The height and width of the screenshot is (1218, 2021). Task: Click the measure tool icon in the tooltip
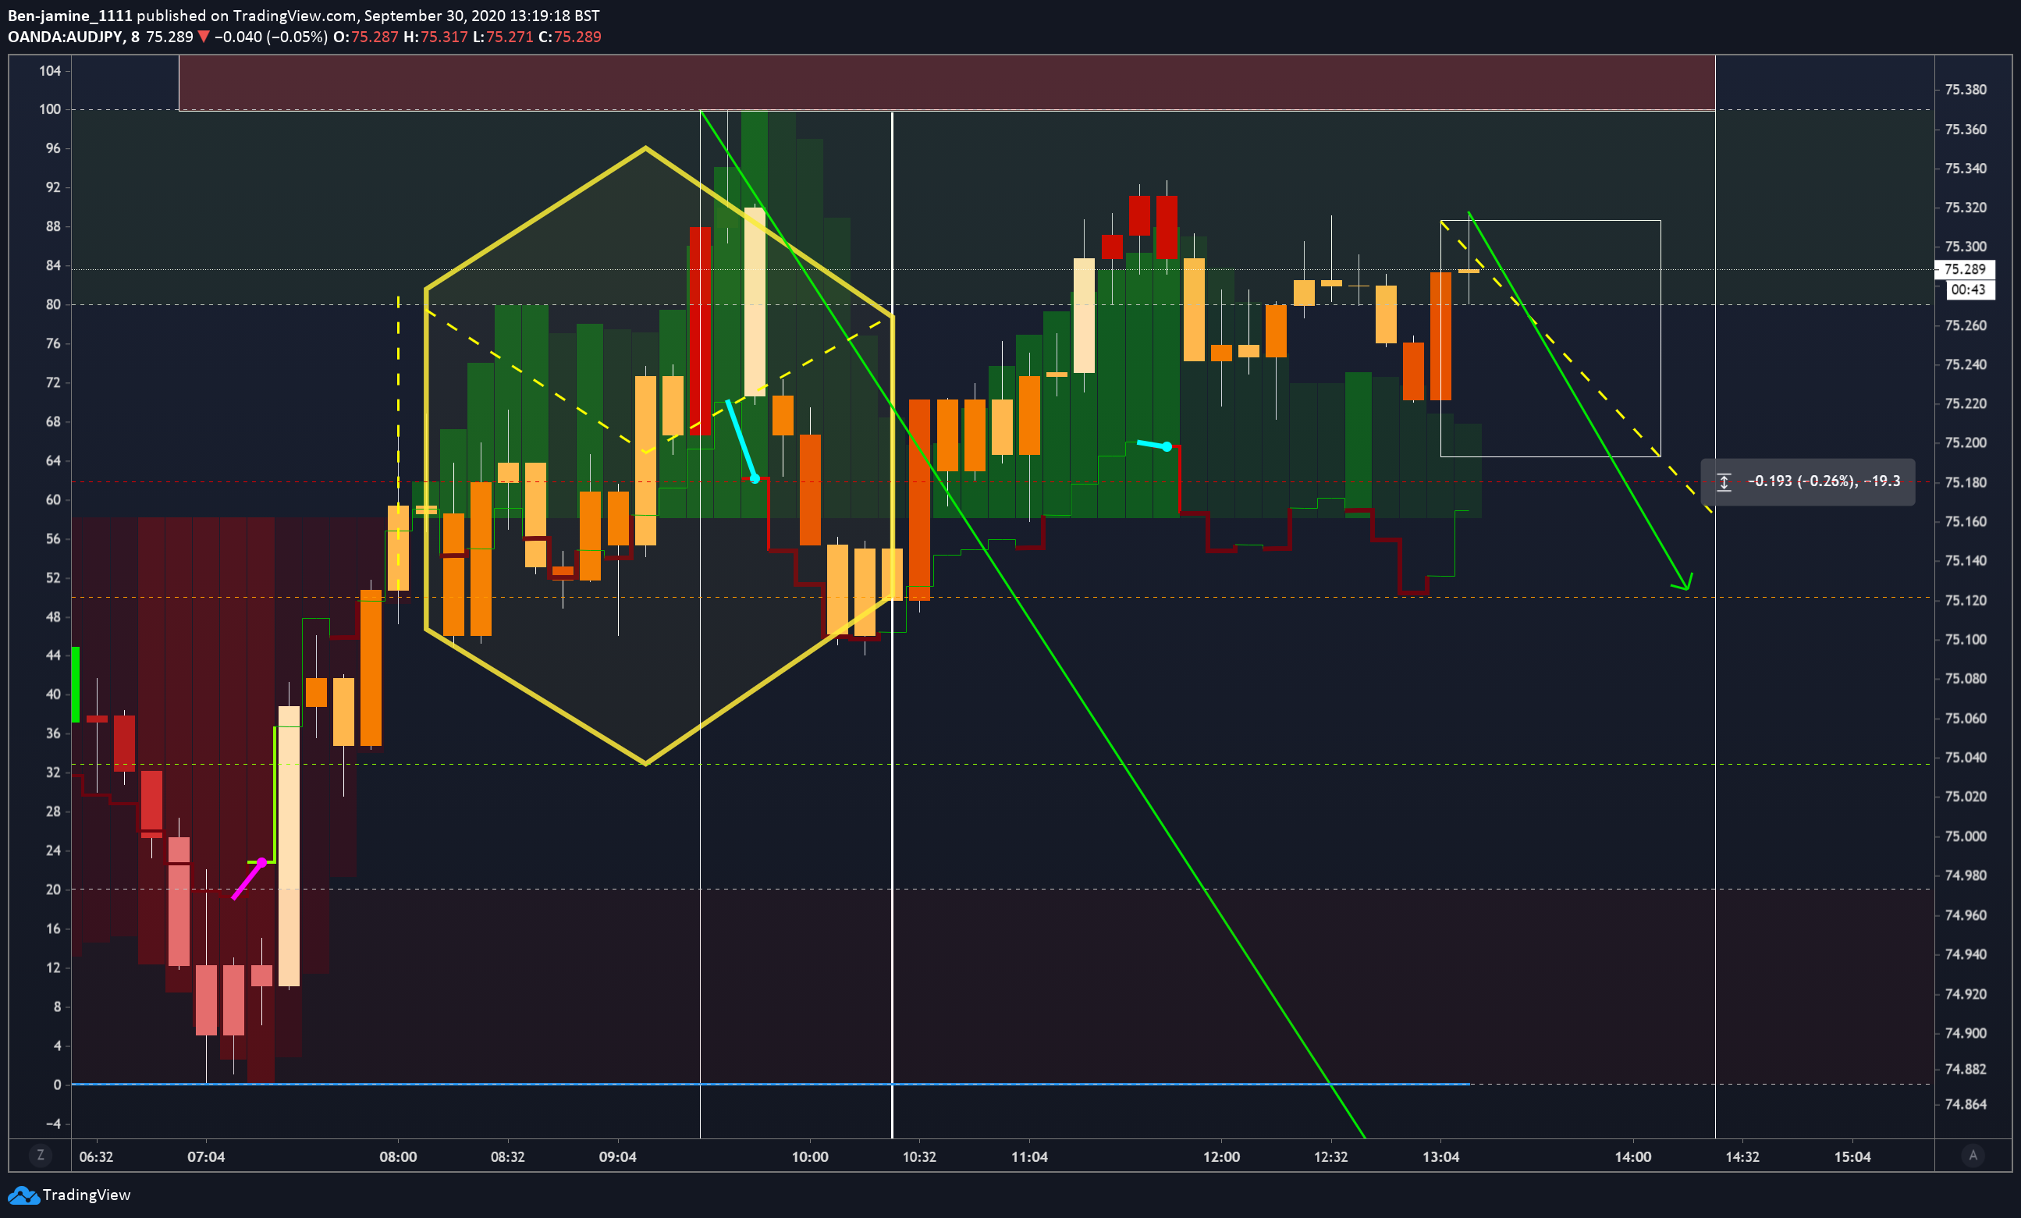coord(1724,481)
